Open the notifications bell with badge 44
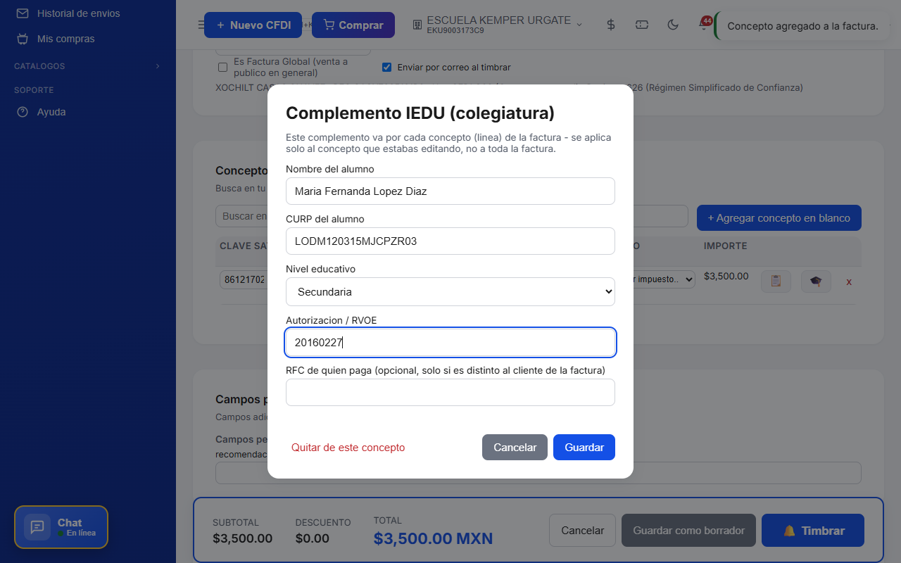 point(705,24)
